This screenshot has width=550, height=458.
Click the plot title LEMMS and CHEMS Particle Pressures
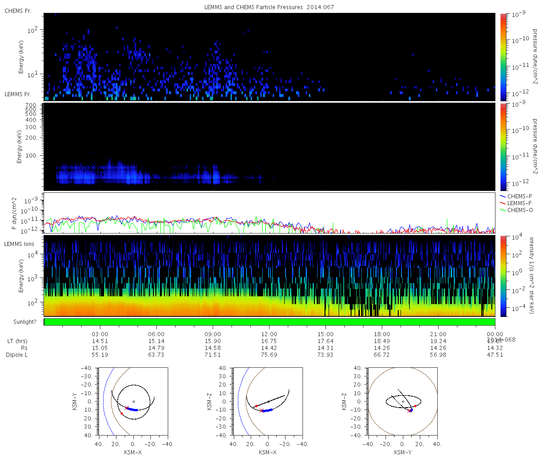(x=269, y=7)
